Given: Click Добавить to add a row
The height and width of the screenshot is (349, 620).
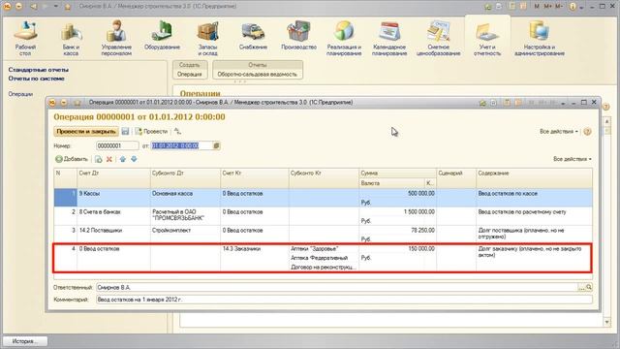Looking at the screenshot, I should point(72,159).
